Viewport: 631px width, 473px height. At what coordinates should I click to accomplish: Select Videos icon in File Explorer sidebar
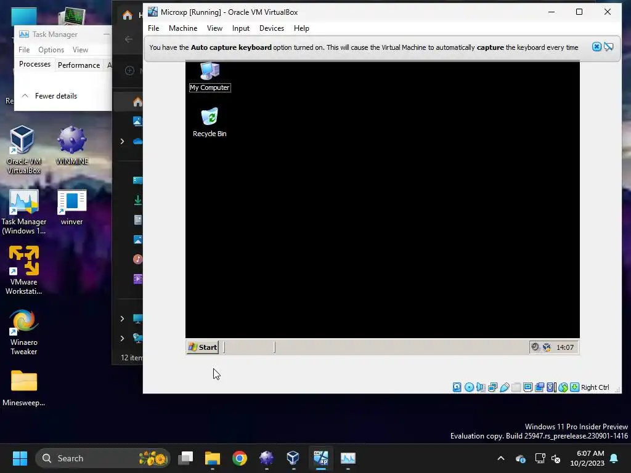[x=137, y=279]
